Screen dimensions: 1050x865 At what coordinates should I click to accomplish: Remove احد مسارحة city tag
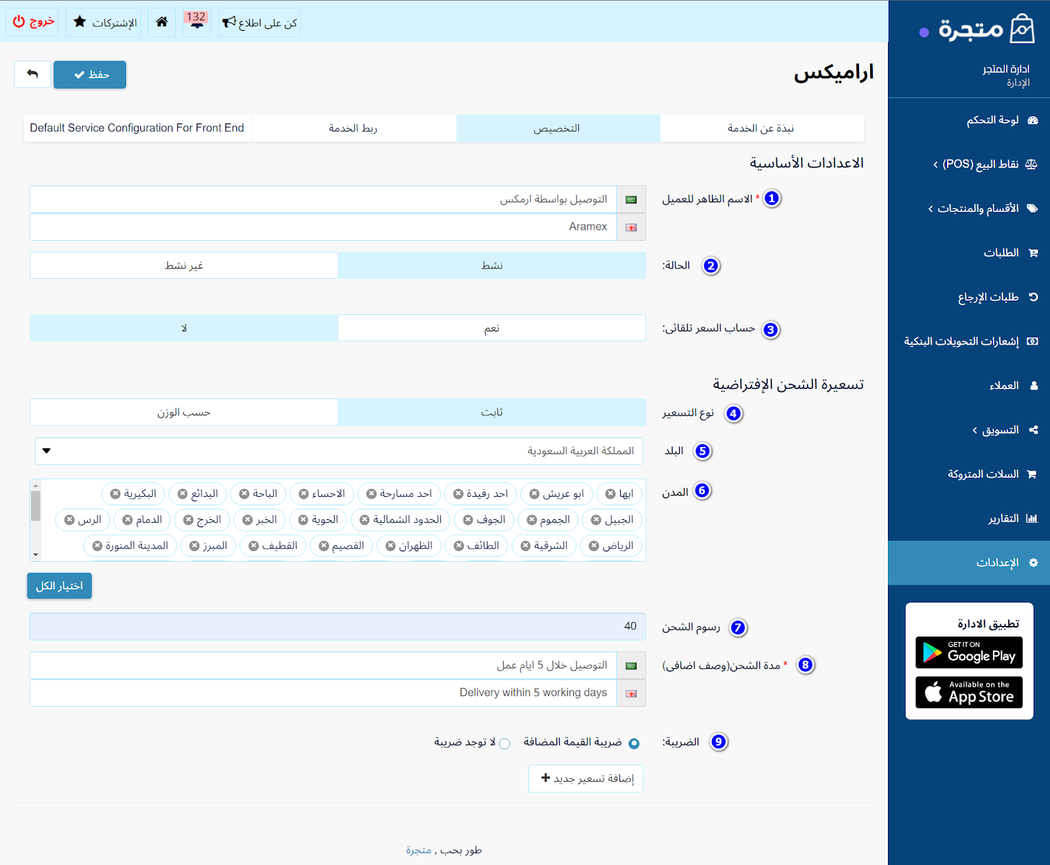click(371, 494)
